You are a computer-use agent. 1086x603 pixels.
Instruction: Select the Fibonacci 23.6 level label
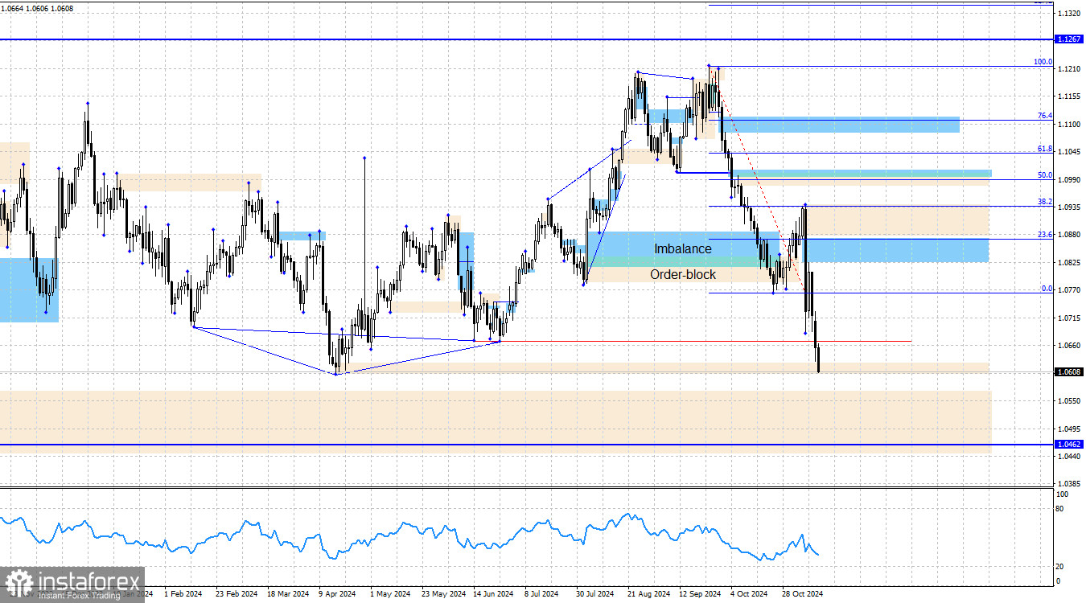coord(1044,235)
